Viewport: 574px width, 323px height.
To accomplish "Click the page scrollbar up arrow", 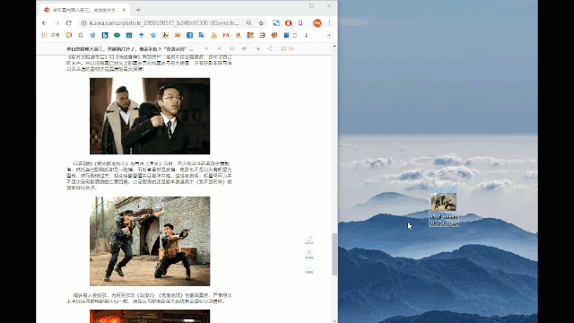I will pos(335,46).
